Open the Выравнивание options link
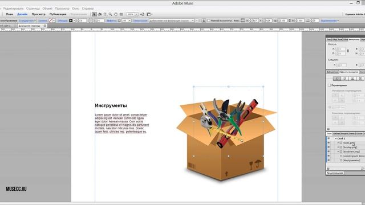The width and height of the screenshot is (365, 205). point(329,20)
